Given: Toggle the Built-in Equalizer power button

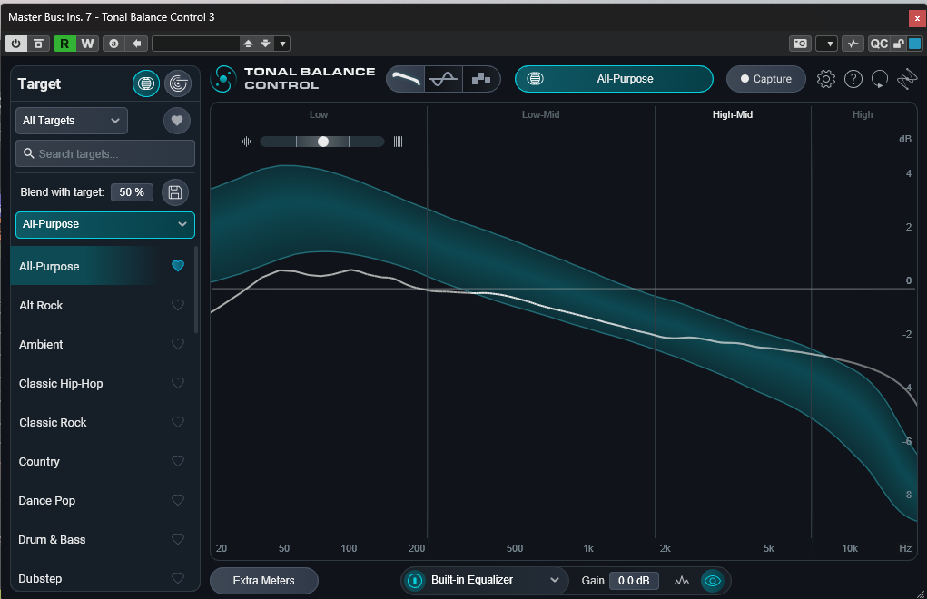Looking at the screenshot, I should coord(415,581).
